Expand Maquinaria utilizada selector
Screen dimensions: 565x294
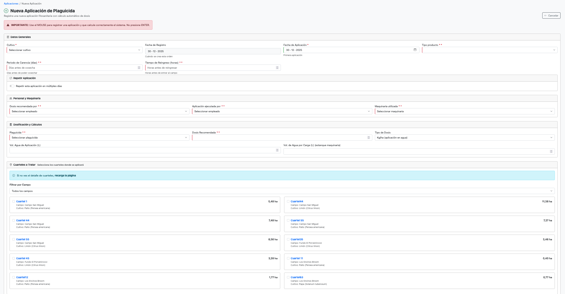[464, 111]
